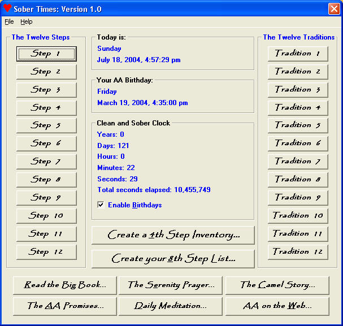Create a 4th Step Inventory

(x=173, y=235)
